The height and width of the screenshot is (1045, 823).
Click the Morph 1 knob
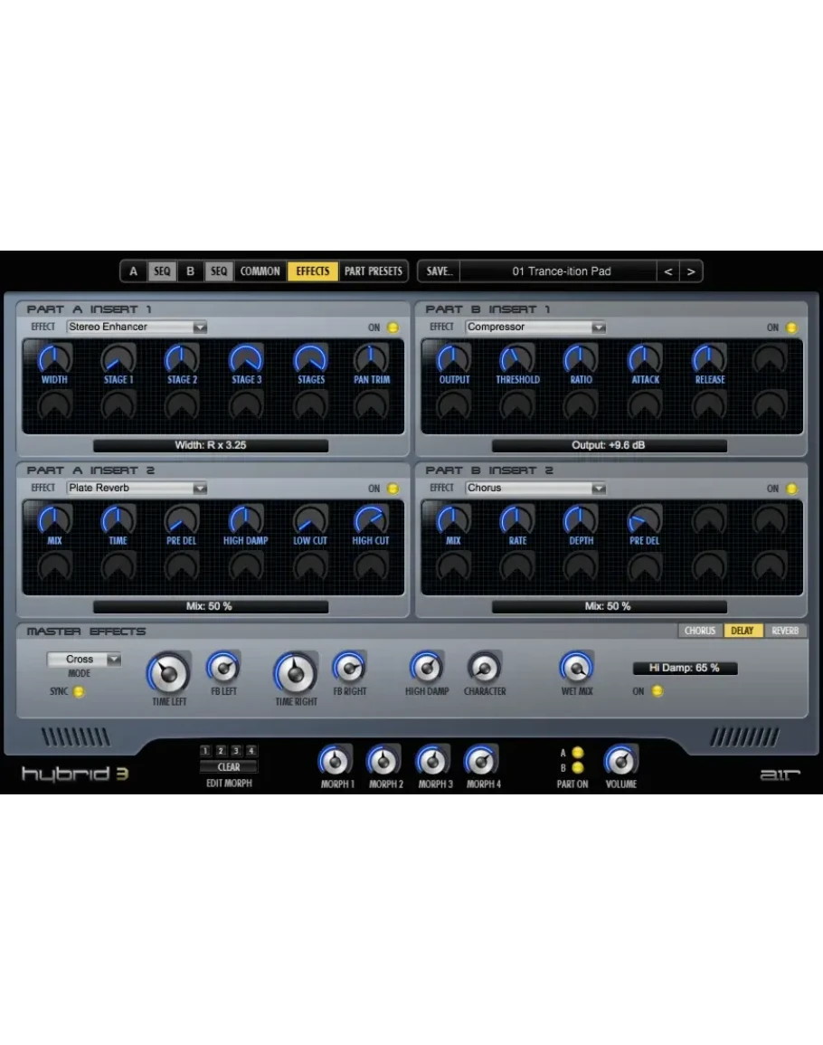tap(336, 761)
